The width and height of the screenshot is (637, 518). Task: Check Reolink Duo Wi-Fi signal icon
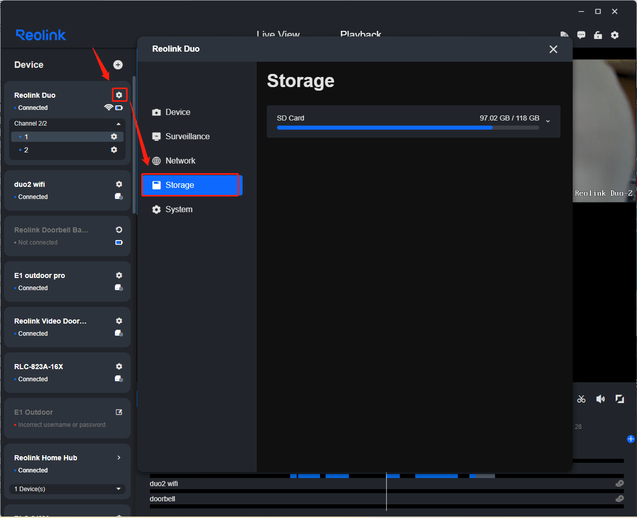coord(108,107)
